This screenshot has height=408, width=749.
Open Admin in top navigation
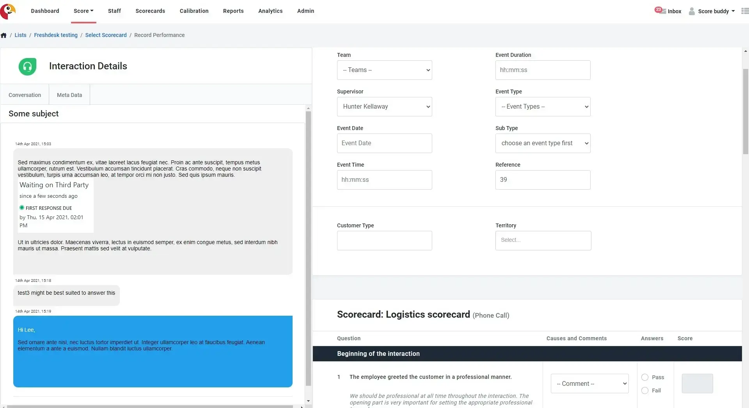(x=305, y=11)
